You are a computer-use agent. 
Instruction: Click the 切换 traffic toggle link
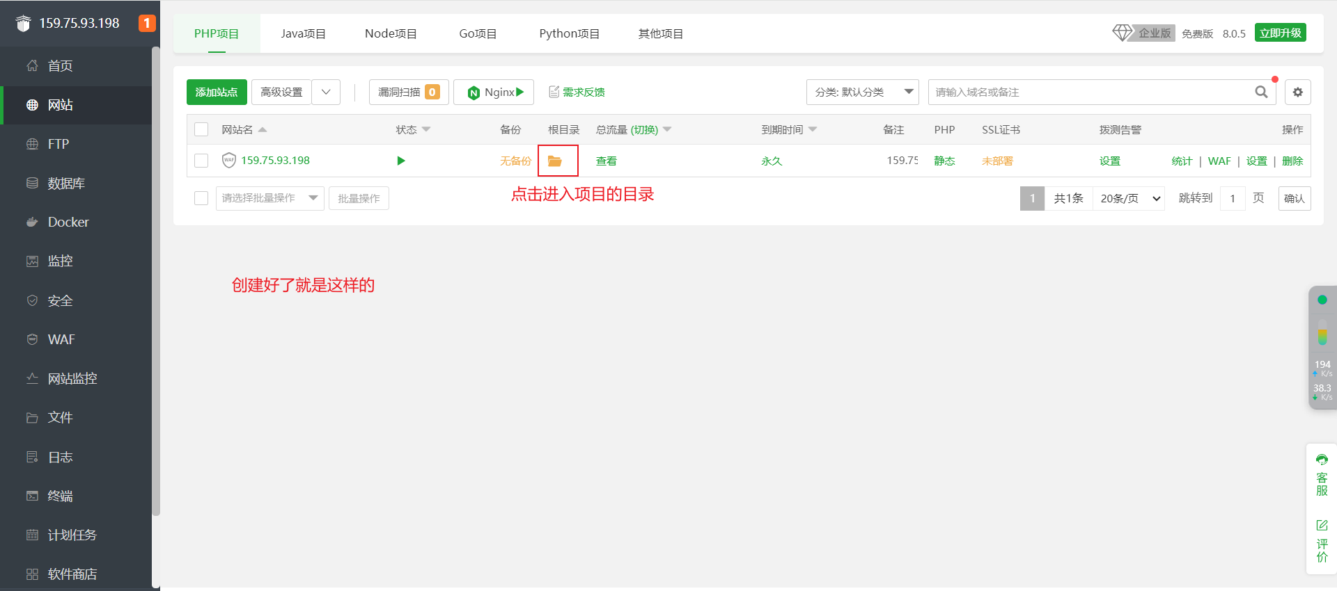[644, 130]
